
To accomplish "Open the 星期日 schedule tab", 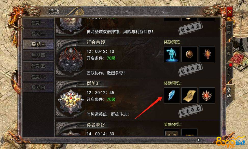I will [x=38, y=87].
